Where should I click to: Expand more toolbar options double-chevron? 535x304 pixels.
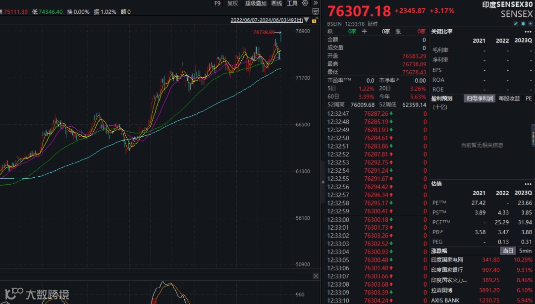pos(316,3)
